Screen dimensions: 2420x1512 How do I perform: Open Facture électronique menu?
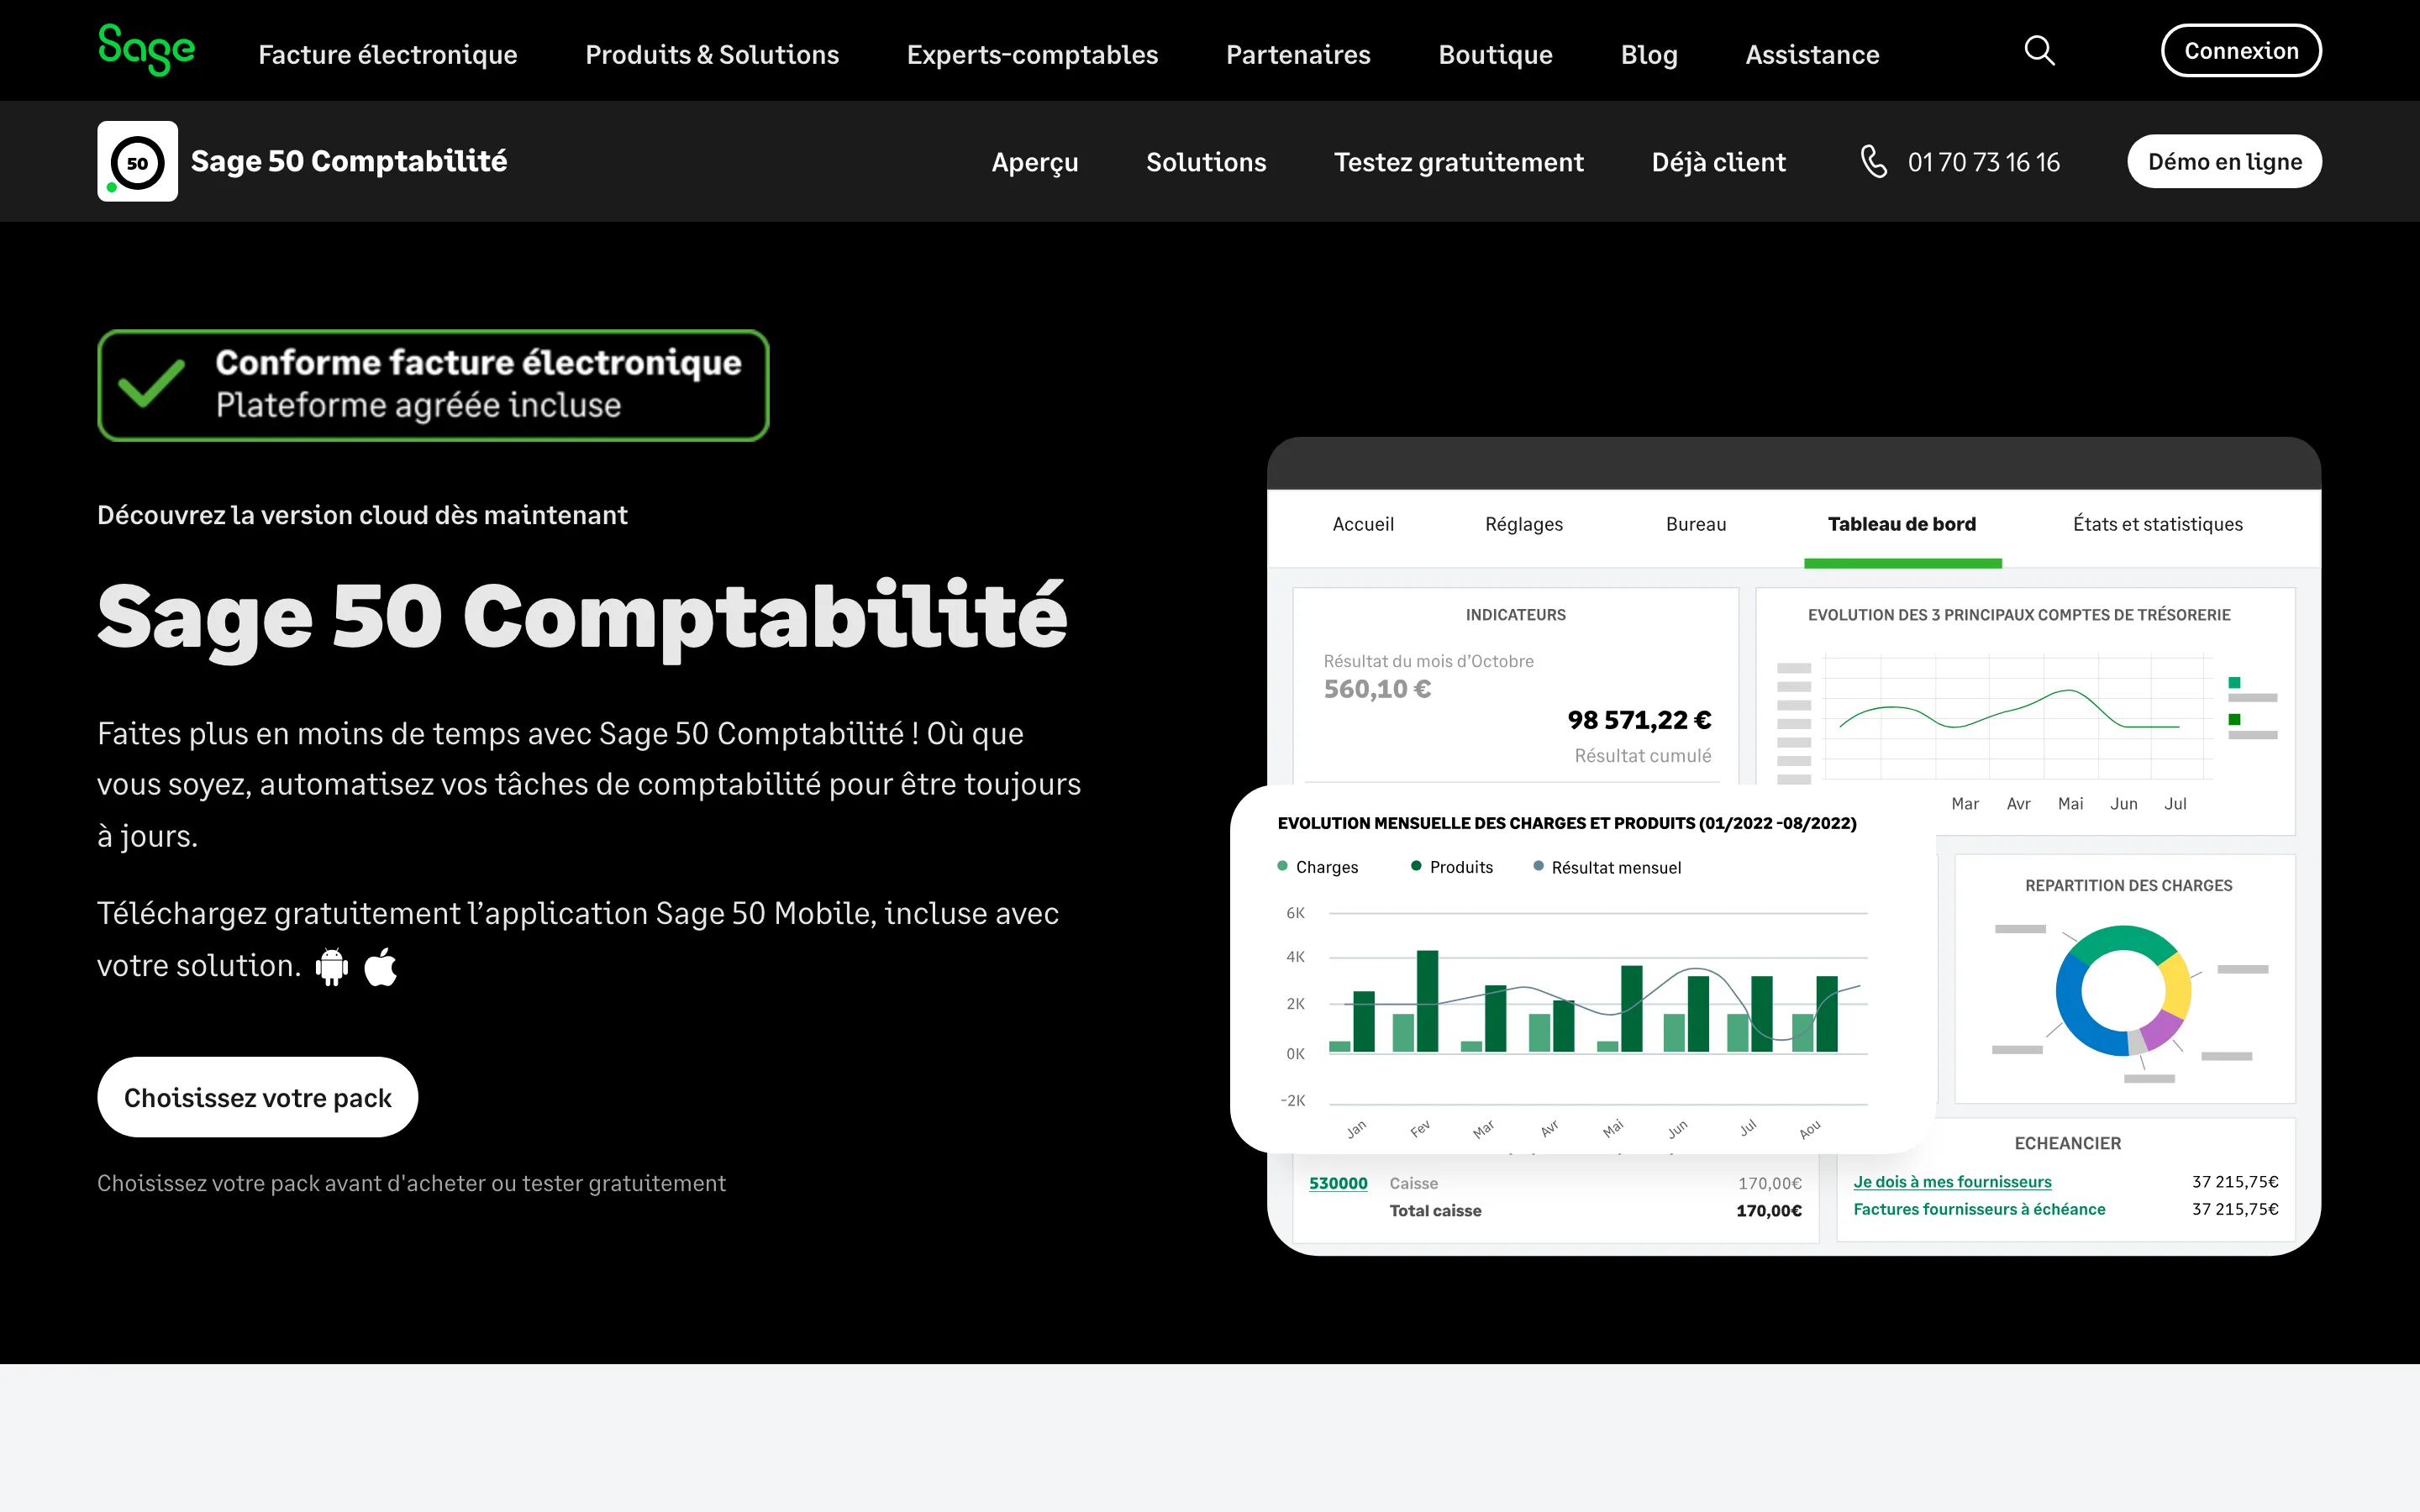click(388, 54)
